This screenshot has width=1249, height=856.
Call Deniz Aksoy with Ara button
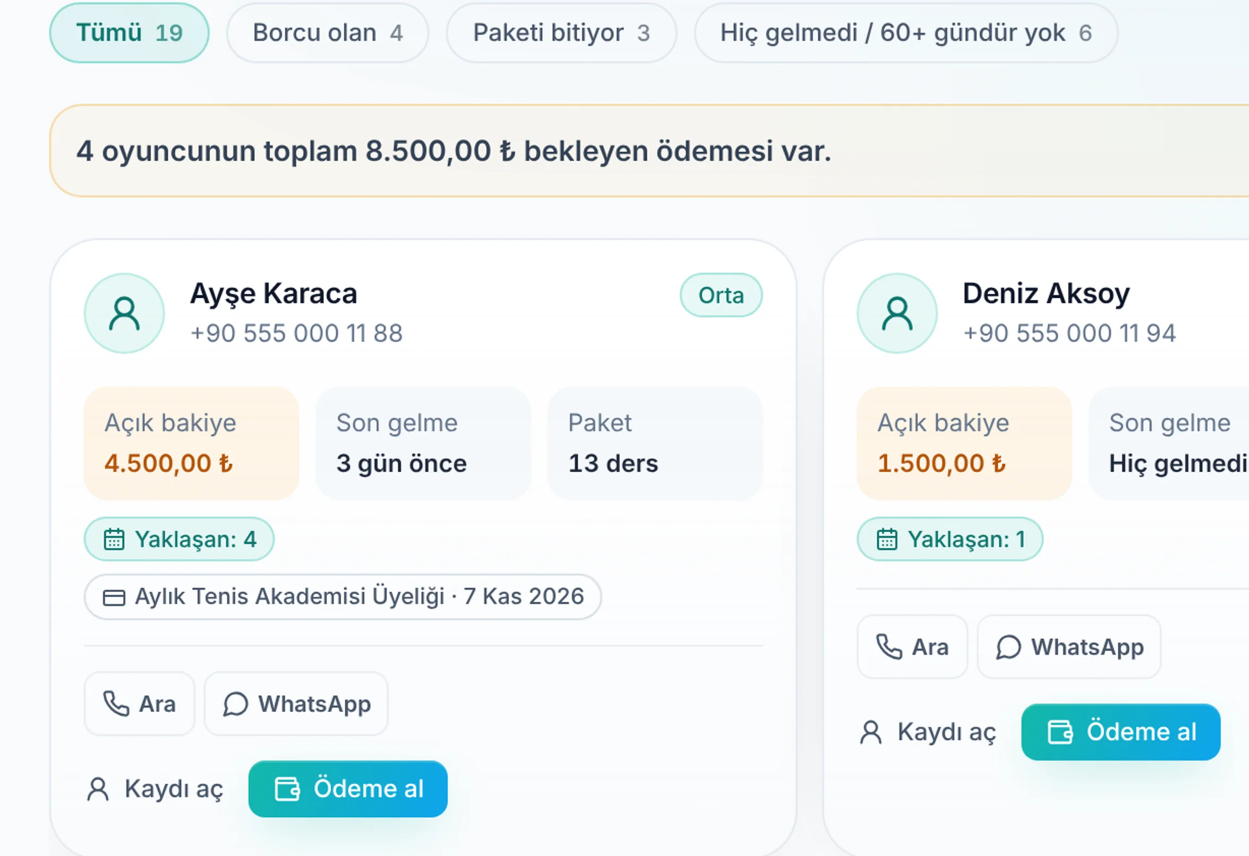[912, 646]
